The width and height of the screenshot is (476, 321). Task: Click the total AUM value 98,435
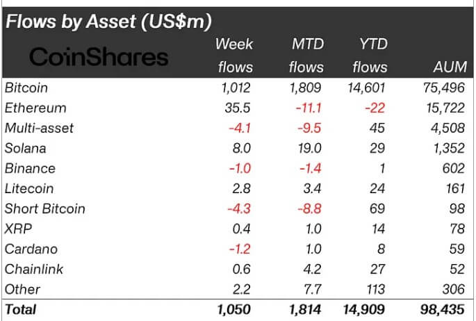443,310
